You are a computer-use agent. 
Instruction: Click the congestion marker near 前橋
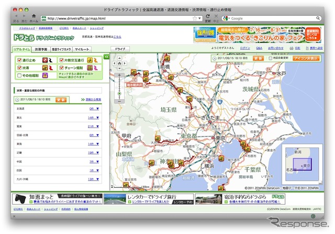tap(167, 58)
